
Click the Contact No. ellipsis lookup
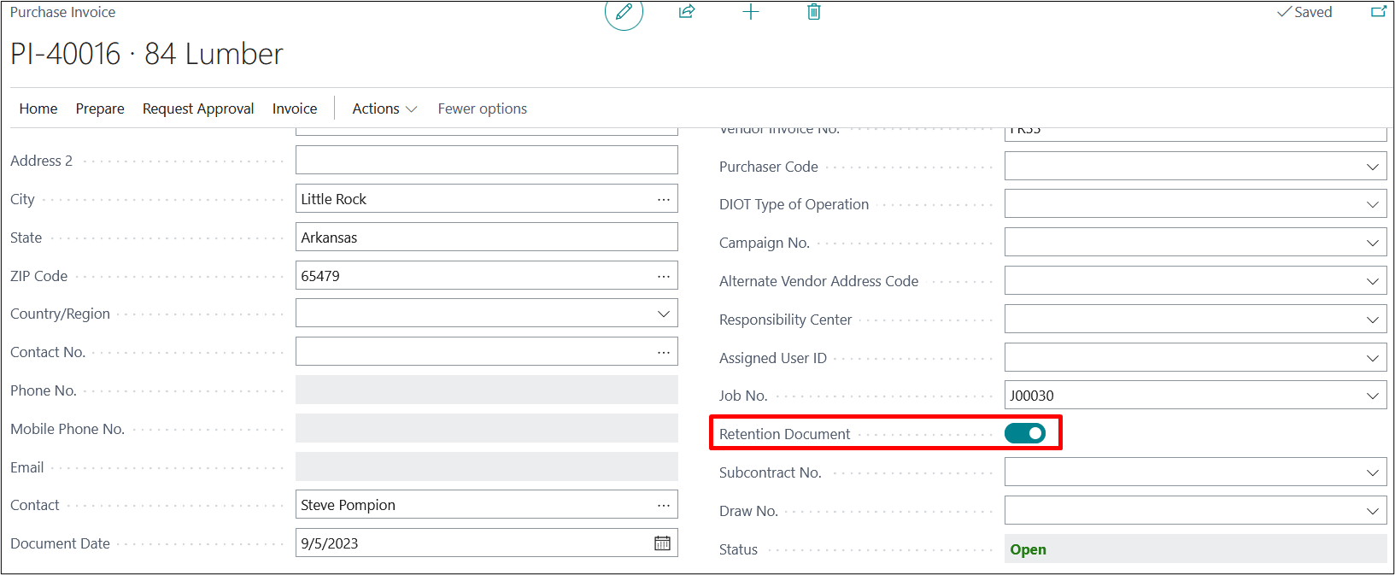tap(663, 352)
